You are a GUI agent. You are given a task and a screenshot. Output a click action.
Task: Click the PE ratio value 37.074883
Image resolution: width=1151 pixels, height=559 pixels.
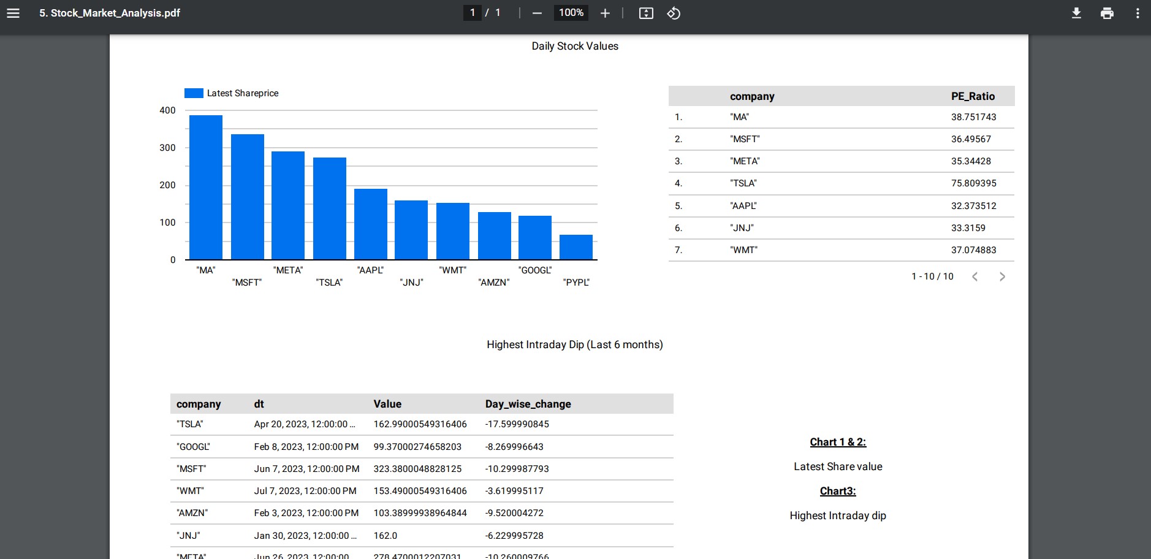[974, 250]
